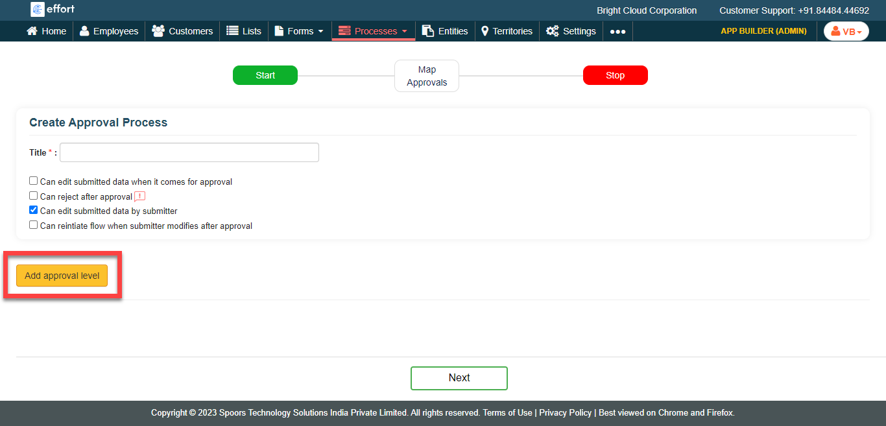Enable Can reintiate flow checkbox
The width and height of the screenshot is (886, 426).
[x=34, y=225]
